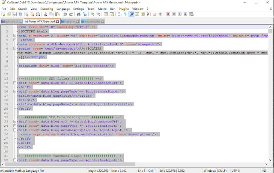Screen dimensions: 274x173
Task: Open the Settings menu
Action: [x=78, y=9]
